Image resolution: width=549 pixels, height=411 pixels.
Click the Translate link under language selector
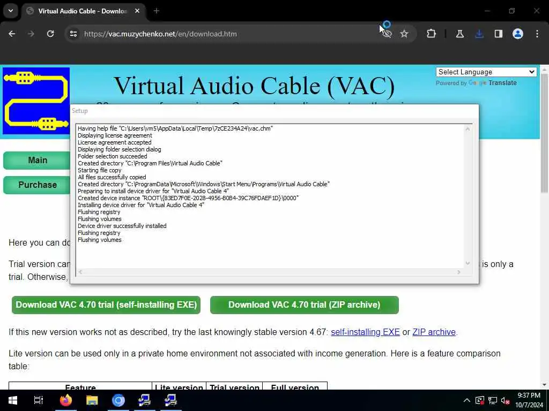tap(502, 83)
